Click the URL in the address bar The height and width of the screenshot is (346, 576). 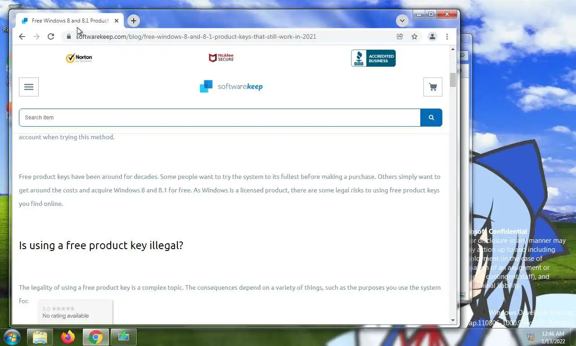tap(196, 36)
